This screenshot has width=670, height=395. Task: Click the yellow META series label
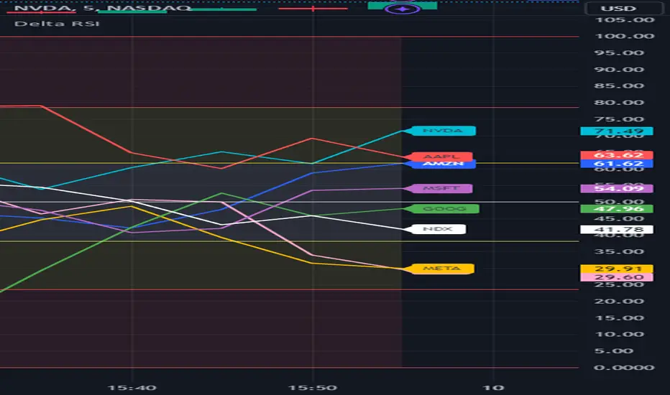pos(442,269)
